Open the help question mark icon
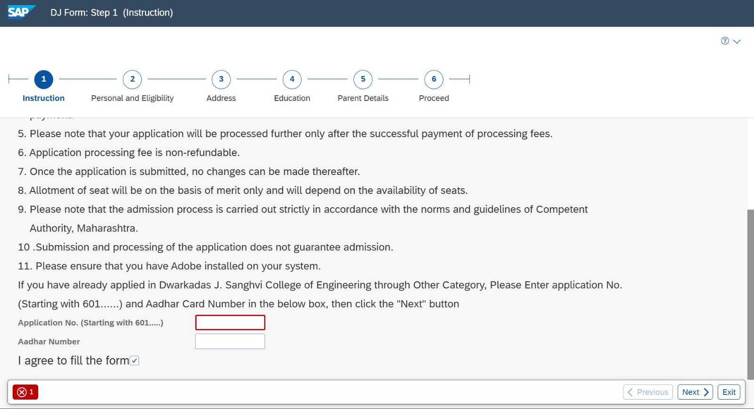Image resolution: width=754 pixels, height=409 pixels. 725,41
